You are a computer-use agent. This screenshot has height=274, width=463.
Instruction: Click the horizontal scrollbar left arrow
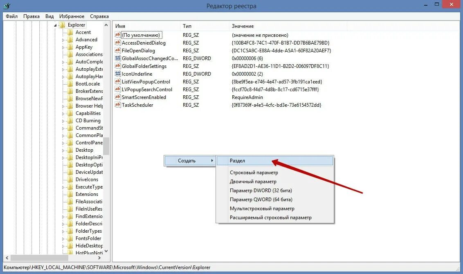click(x=7, y=258)
